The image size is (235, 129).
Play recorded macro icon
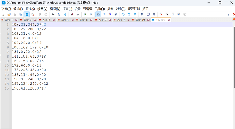point(173,14)
